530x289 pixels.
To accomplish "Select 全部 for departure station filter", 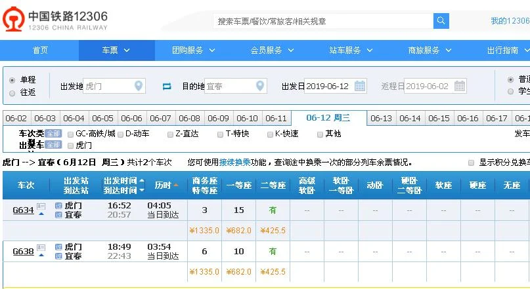I will (x=53, y=145).
